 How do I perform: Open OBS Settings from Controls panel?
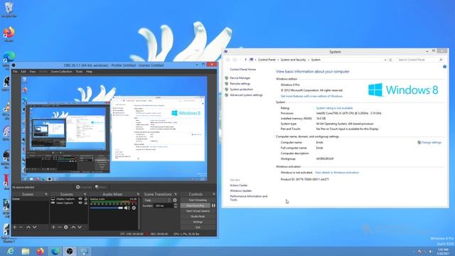tap(198, 222)
